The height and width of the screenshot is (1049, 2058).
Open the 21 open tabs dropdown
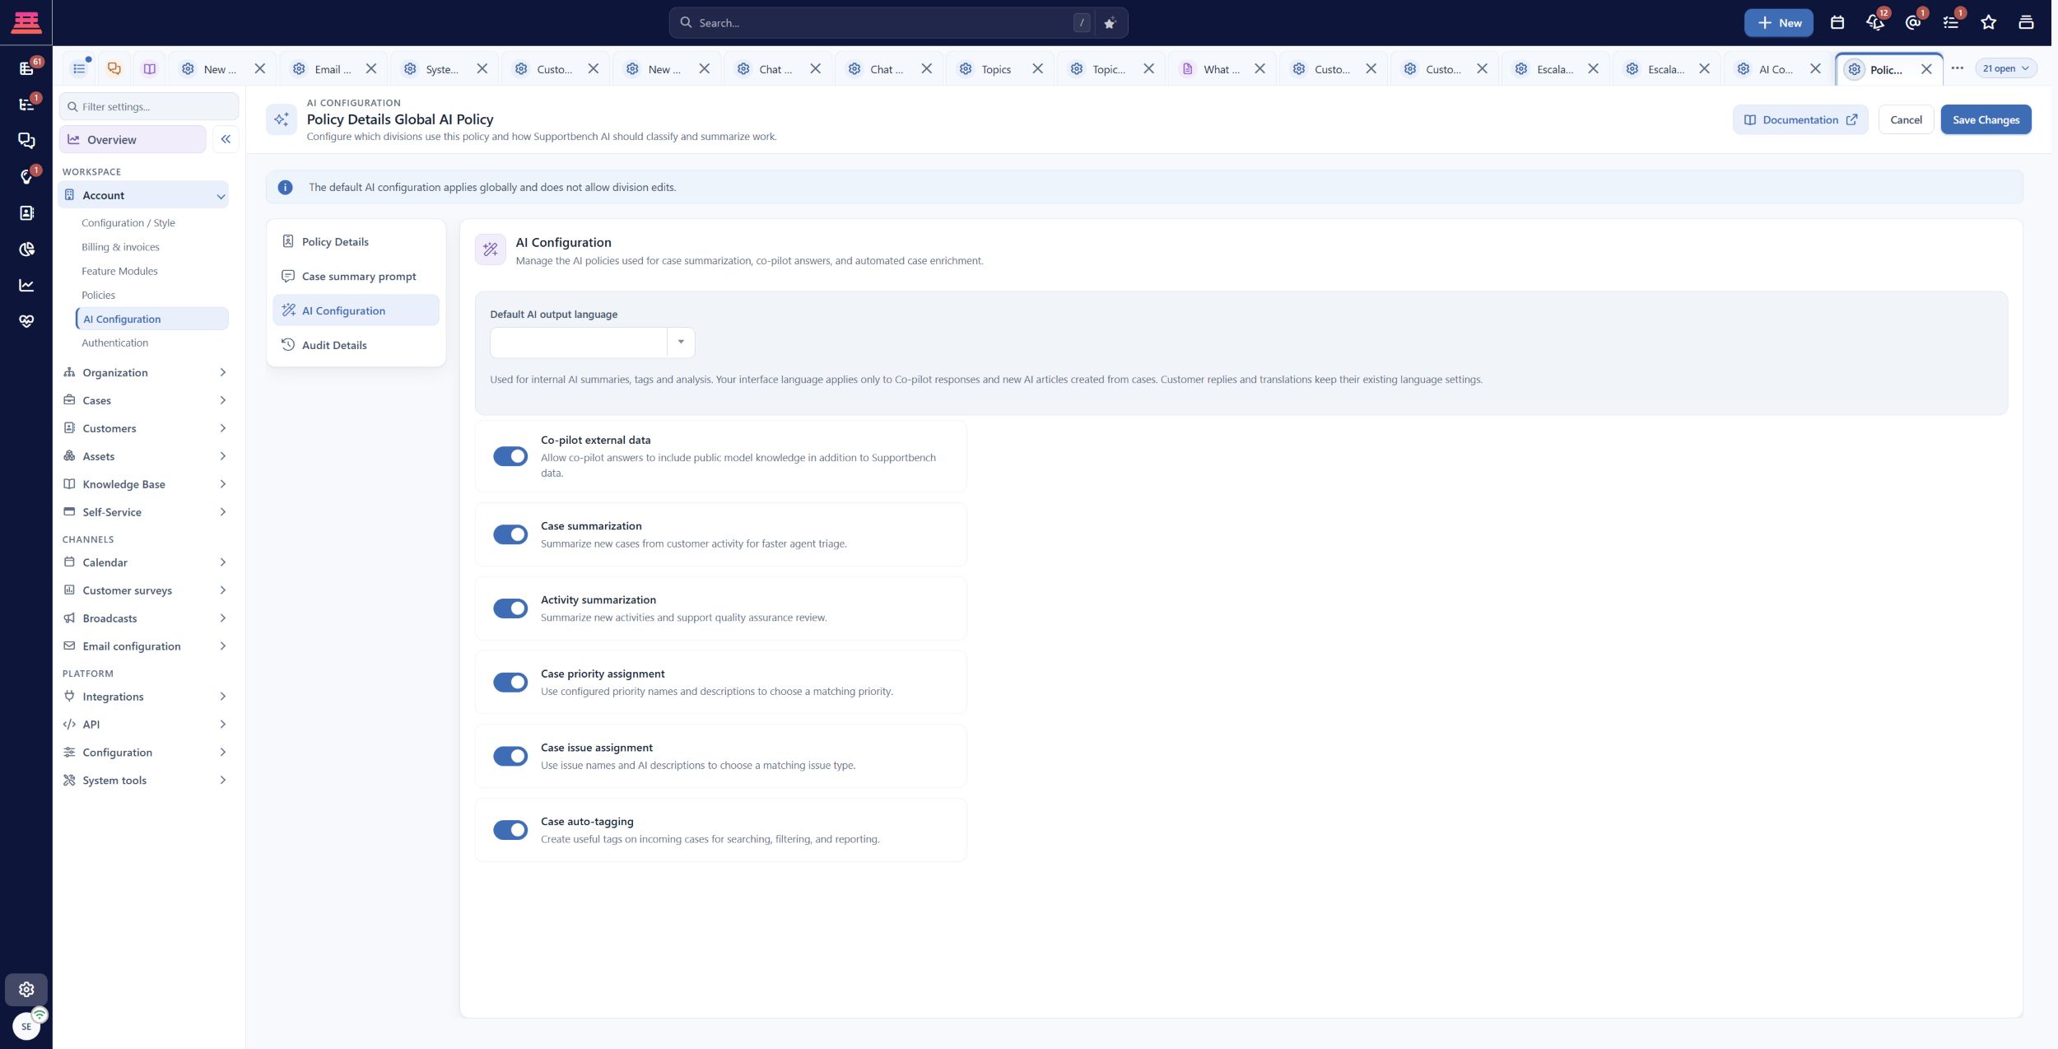point(2005,68)
